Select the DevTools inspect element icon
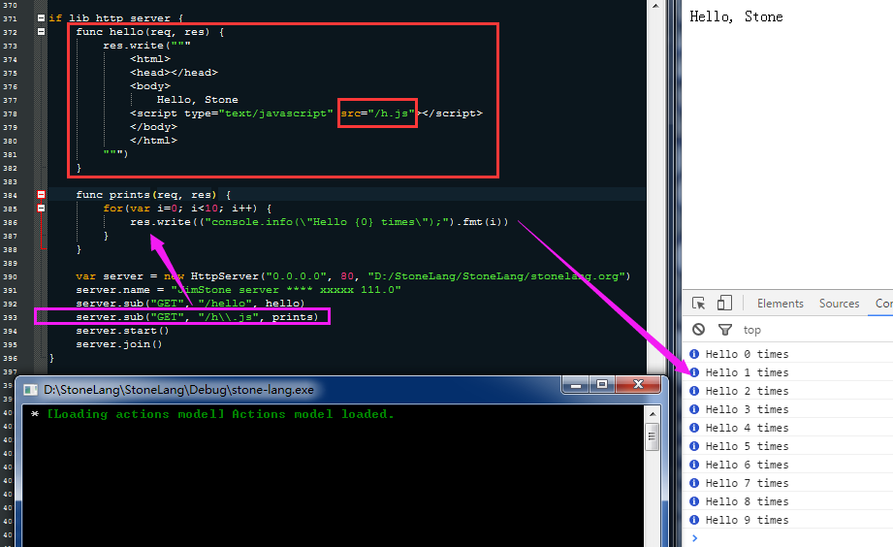893x547 pixels. coord(699,304)
